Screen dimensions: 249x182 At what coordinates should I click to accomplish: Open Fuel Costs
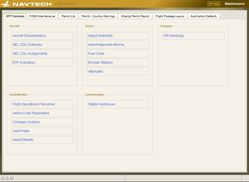[x=118, y=54]
